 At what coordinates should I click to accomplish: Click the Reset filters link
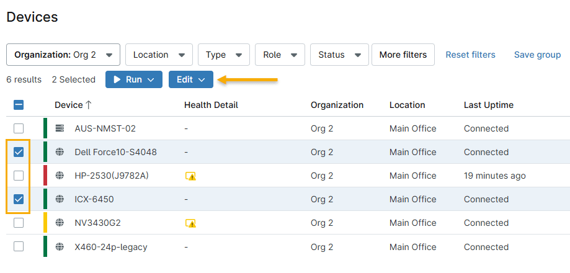click(470, 55)
